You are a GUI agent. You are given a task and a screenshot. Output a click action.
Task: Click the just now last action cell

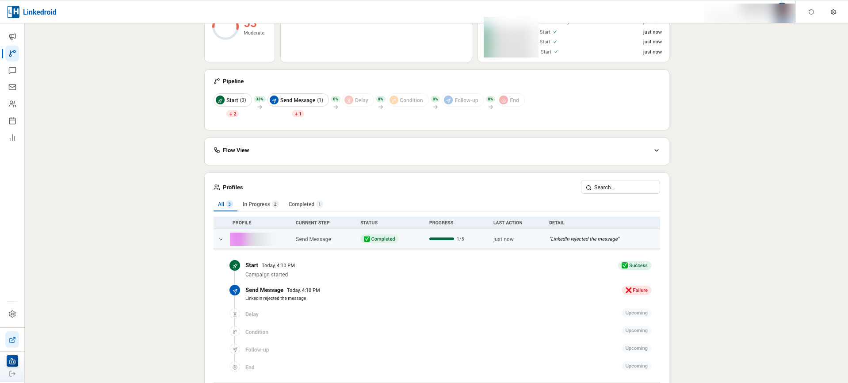click(504, 239)
